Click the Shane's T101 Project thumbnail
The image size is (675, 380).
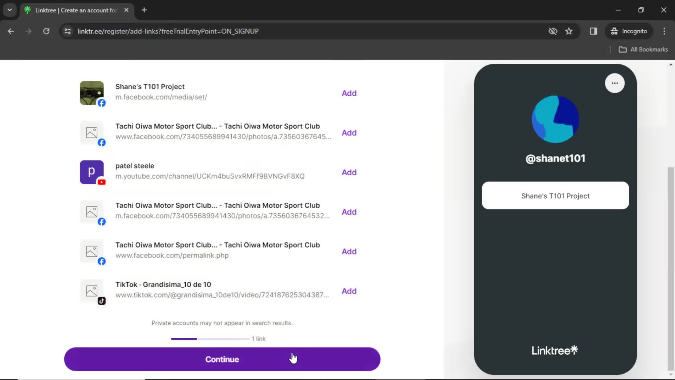click(x=91, y=93)
